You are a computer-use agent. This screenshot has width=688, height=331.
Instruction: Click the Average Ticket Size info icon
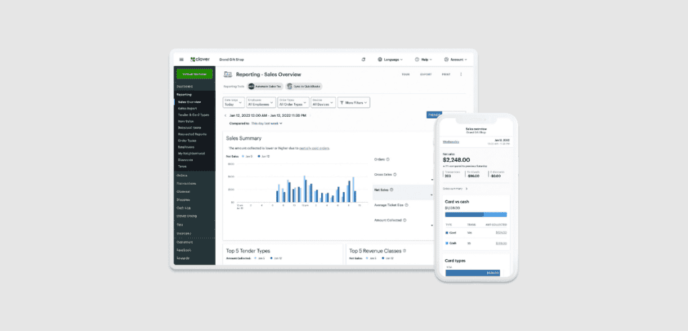pos(406,205)
